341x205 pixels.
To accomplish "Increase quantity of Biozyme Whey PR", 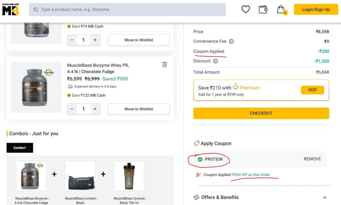I will tap(95, 109).
